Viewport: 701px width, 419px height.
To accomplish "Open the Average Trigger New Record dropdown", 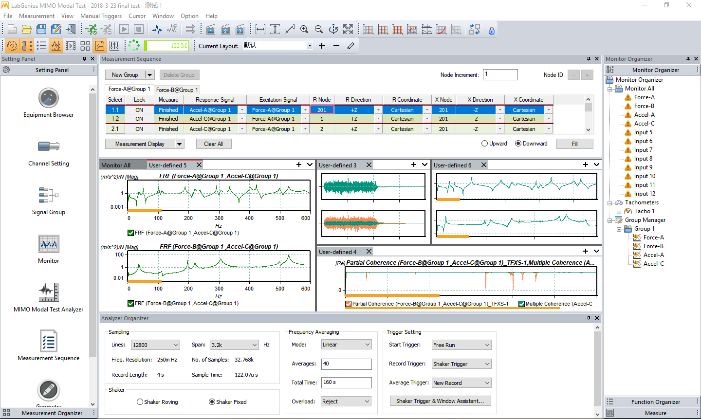I will [x=461, y=383].
